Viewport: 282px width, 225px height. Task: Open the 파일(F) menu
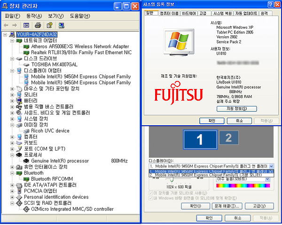pyautogui.click(x=12, y=16)
